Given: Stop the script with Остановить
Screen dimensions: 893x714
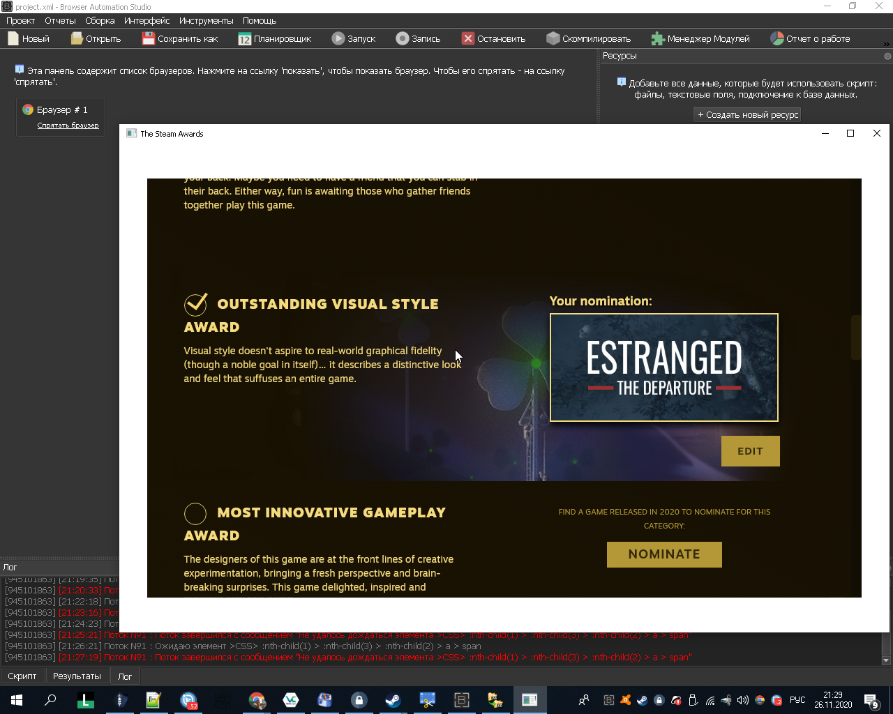Looking at the screenshot, I should 493,38.
